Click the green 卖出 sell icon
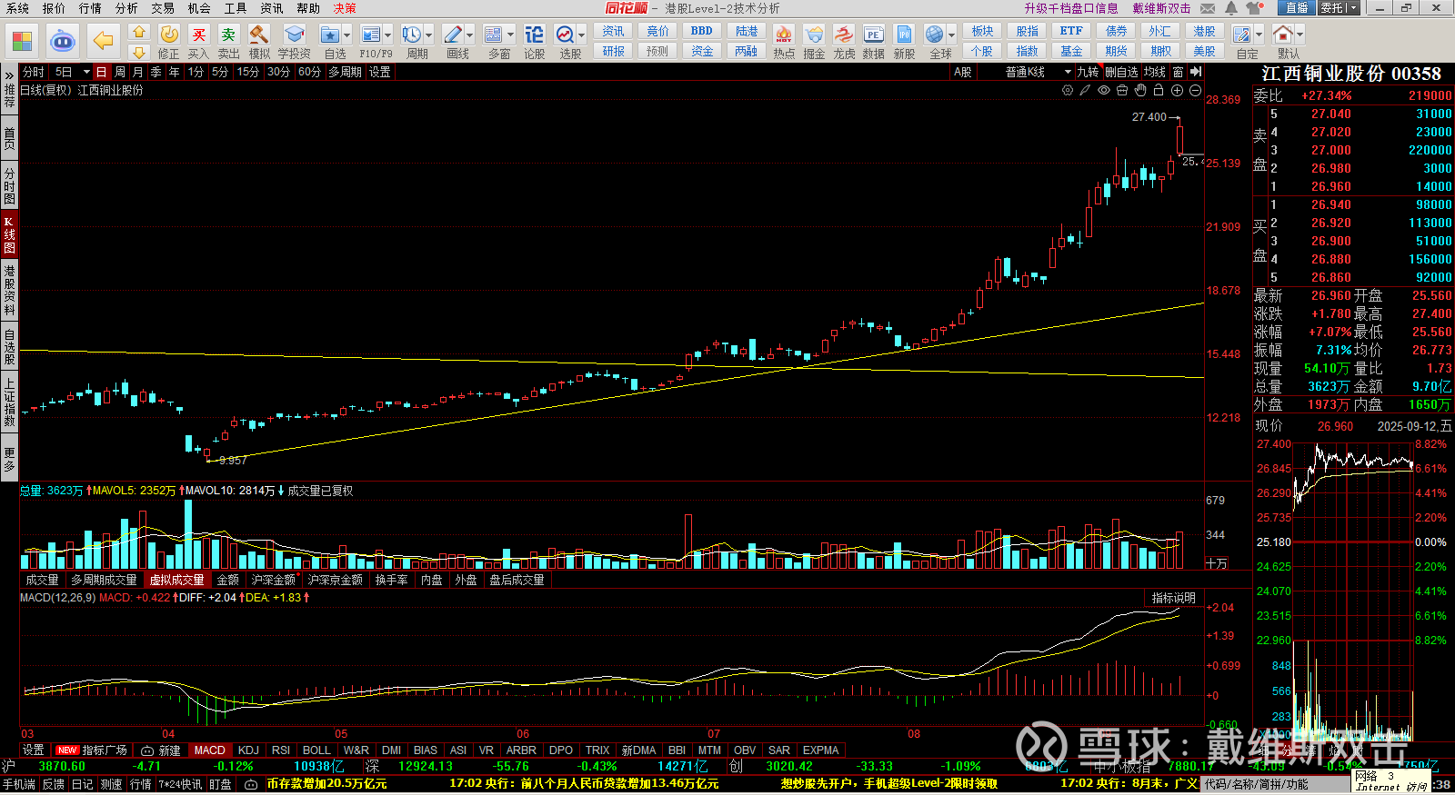This screenshot has width=1455, height=795. click(x=228, y=35)
